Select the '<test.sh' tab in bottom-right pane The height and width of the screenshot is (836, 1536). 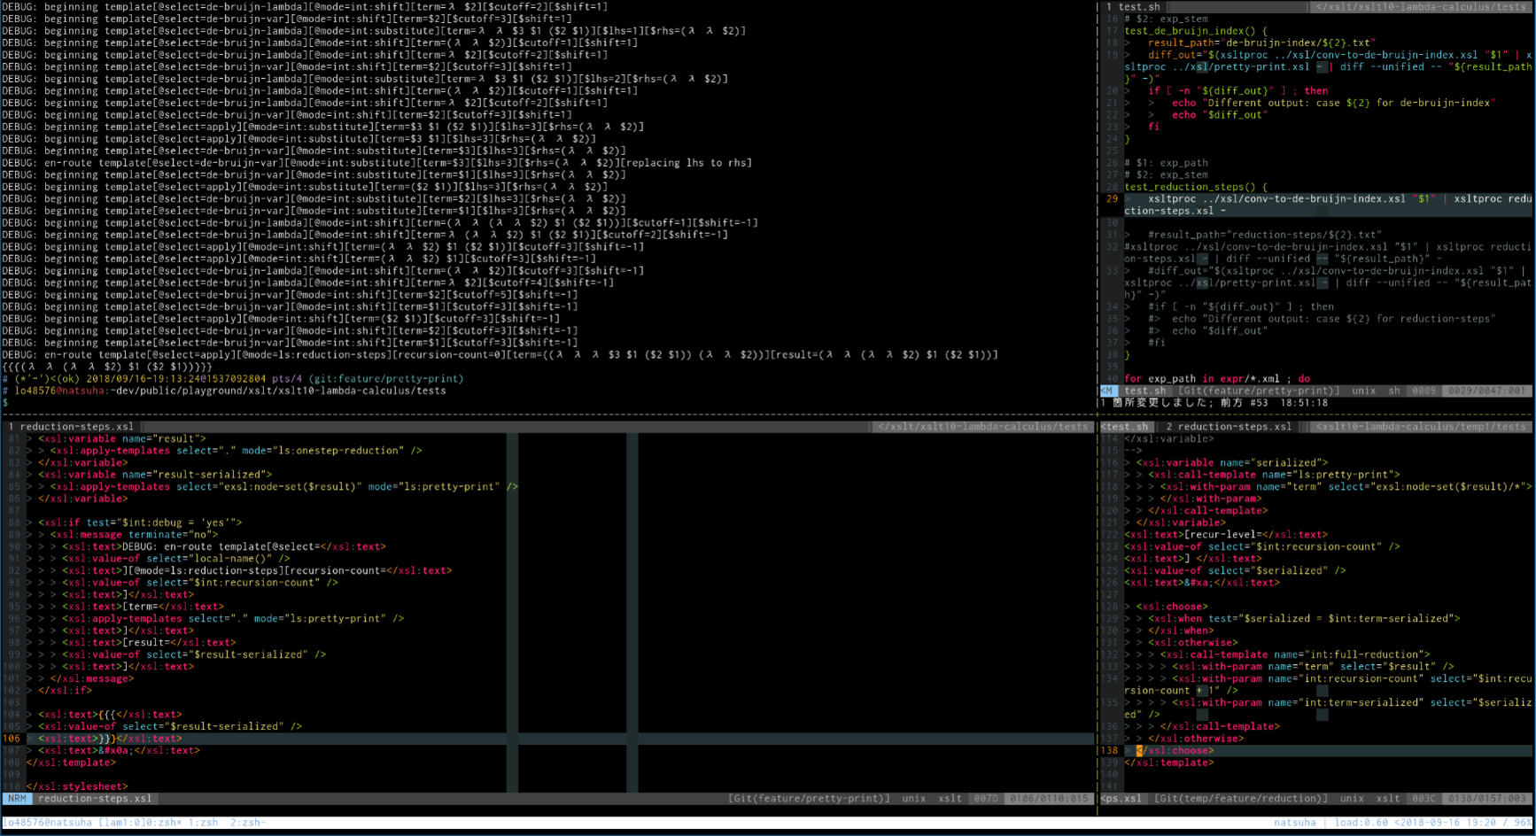[x=1125, y=427]
